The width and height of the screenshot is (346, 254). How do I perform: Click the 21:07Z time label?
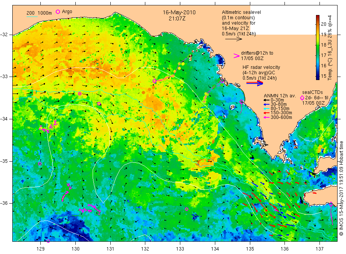click(x=177, y=19)
